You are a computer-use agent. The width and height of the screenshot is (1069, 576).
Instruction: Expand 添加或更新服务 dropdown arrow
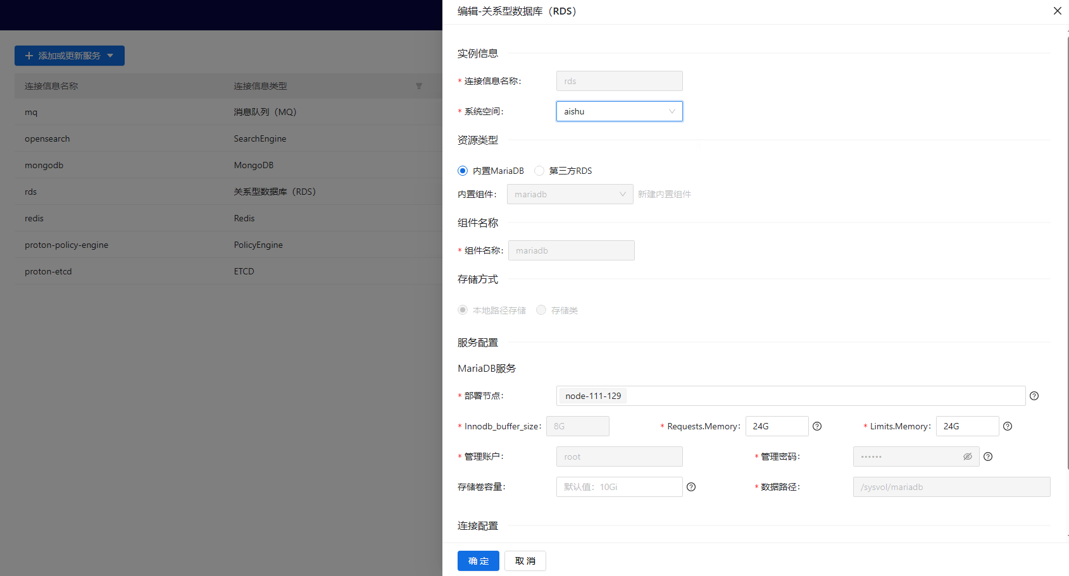click(x=110, y=56)
